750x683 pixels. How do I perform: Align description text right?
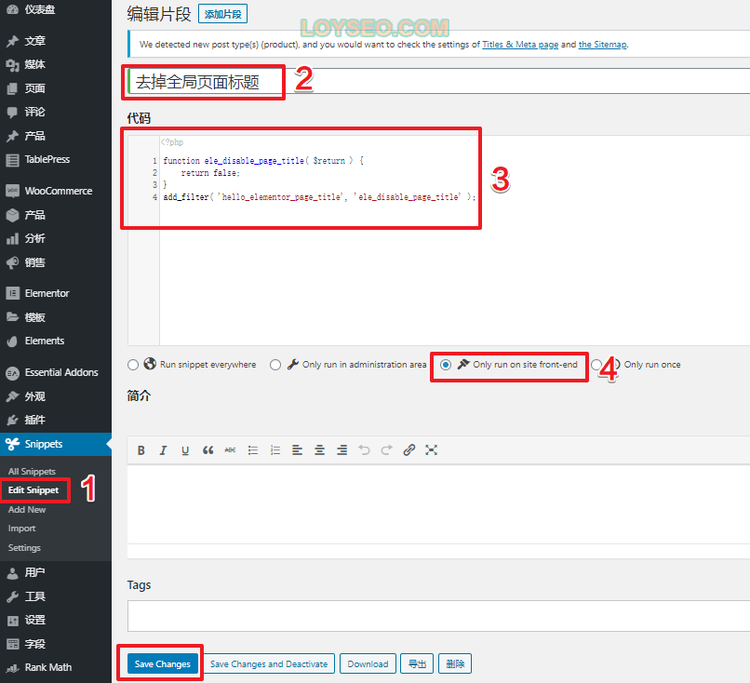pyautogui.click(x=342, y=450)
